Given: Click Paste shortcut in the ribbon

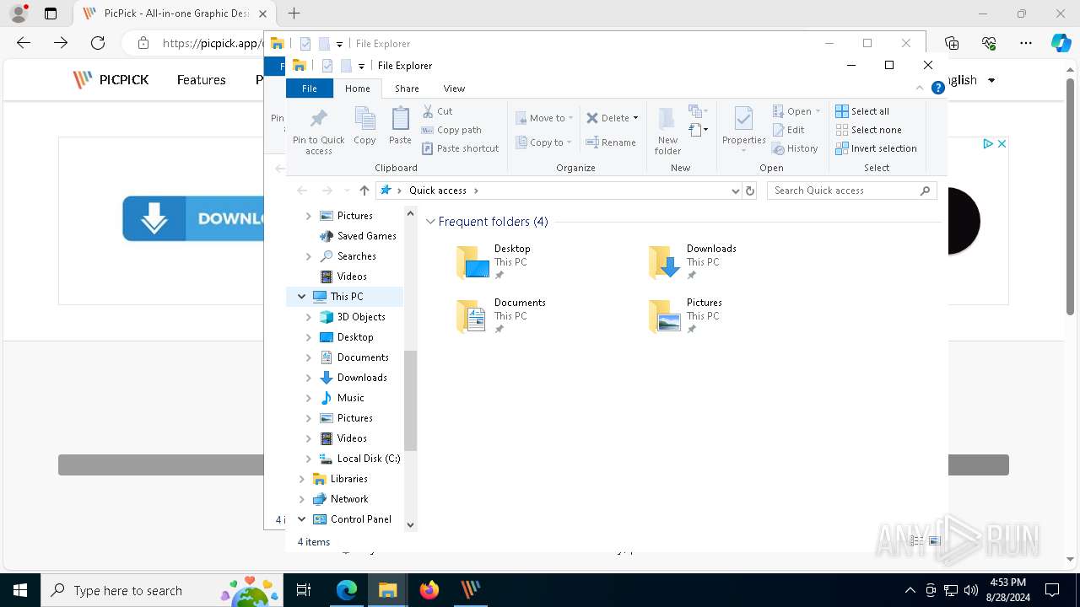Looking at the screenshot, I should (460, 148).
